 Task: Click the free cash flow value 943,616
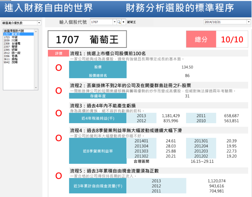(216, 186)
